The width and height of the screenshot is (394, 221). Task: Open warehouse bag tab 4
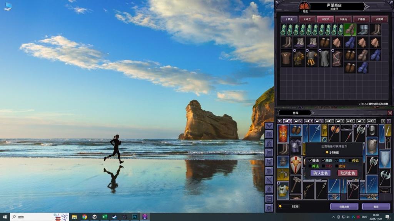[x=319, y=121]
